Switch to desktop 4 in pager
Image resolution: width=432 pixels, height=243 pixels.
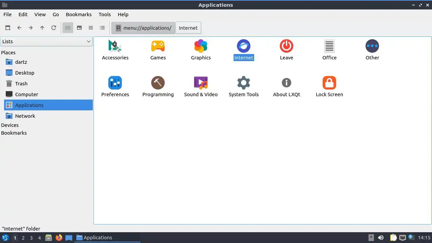coord(39,238)
